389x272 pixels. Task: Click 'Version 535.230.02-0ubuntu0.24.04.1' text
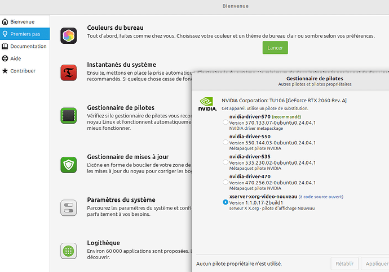click(x=272, y=163)
